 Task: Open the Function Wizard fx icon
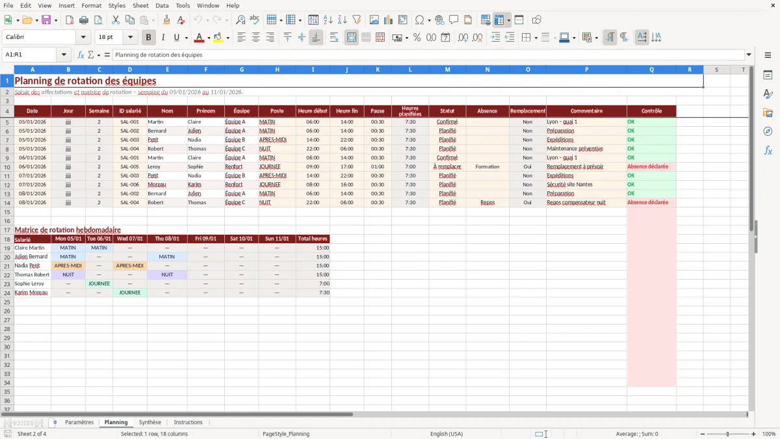point(81,55)
